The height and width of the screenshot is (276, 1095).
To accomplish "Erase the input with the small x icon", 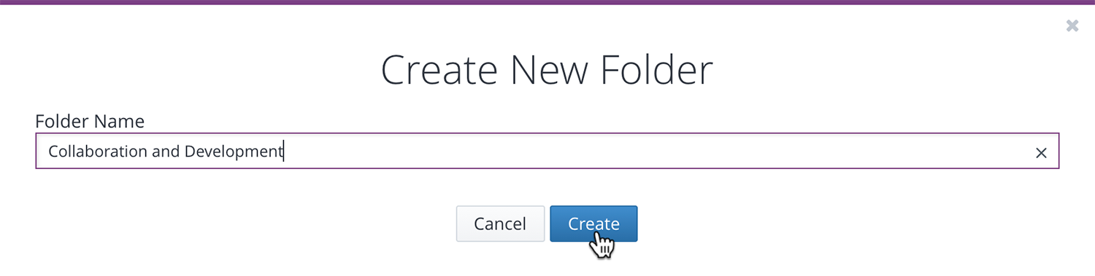I will (1042, 153).
